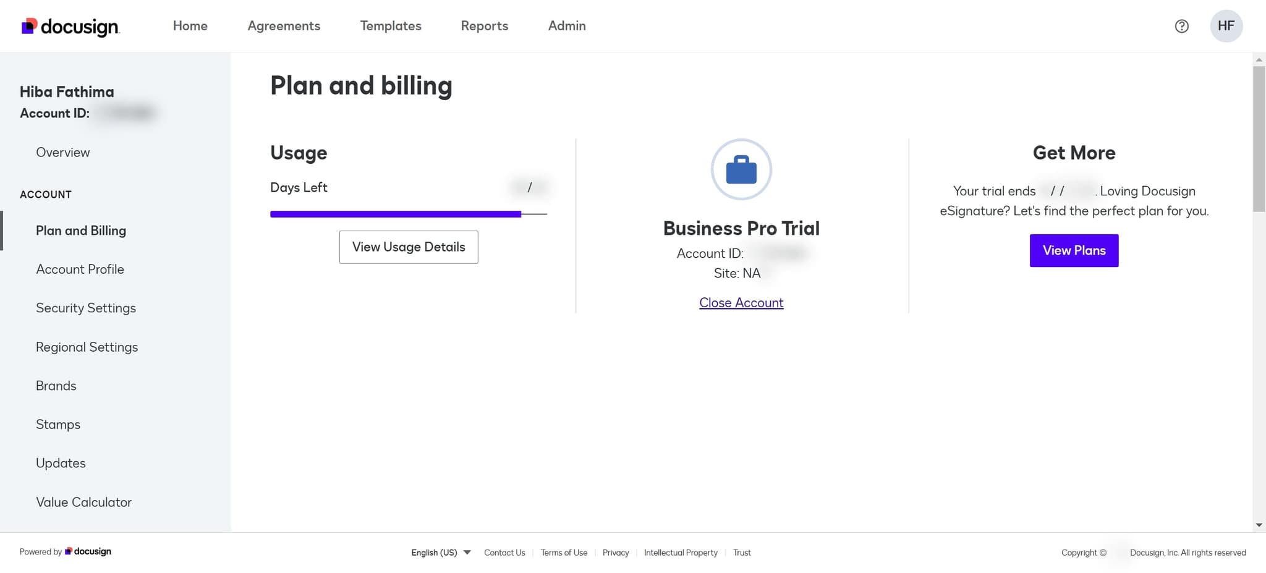Follow the Close Account link
The image size is (1266, 573).
(741, 303)
